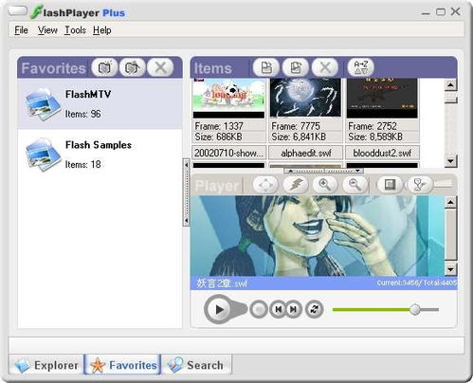The width and height of the screenshot is (473, 383).
Task: Click the Size: 8,589KB text
Action: tap(375, 137)
